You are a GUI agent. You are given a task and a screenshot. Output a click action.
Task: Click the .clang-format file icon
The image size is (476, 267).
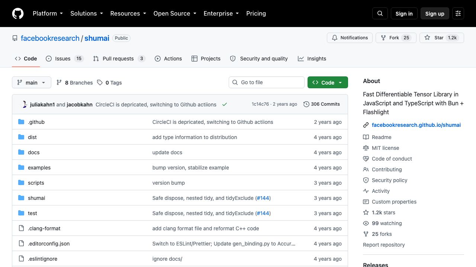tap(21, 228)
